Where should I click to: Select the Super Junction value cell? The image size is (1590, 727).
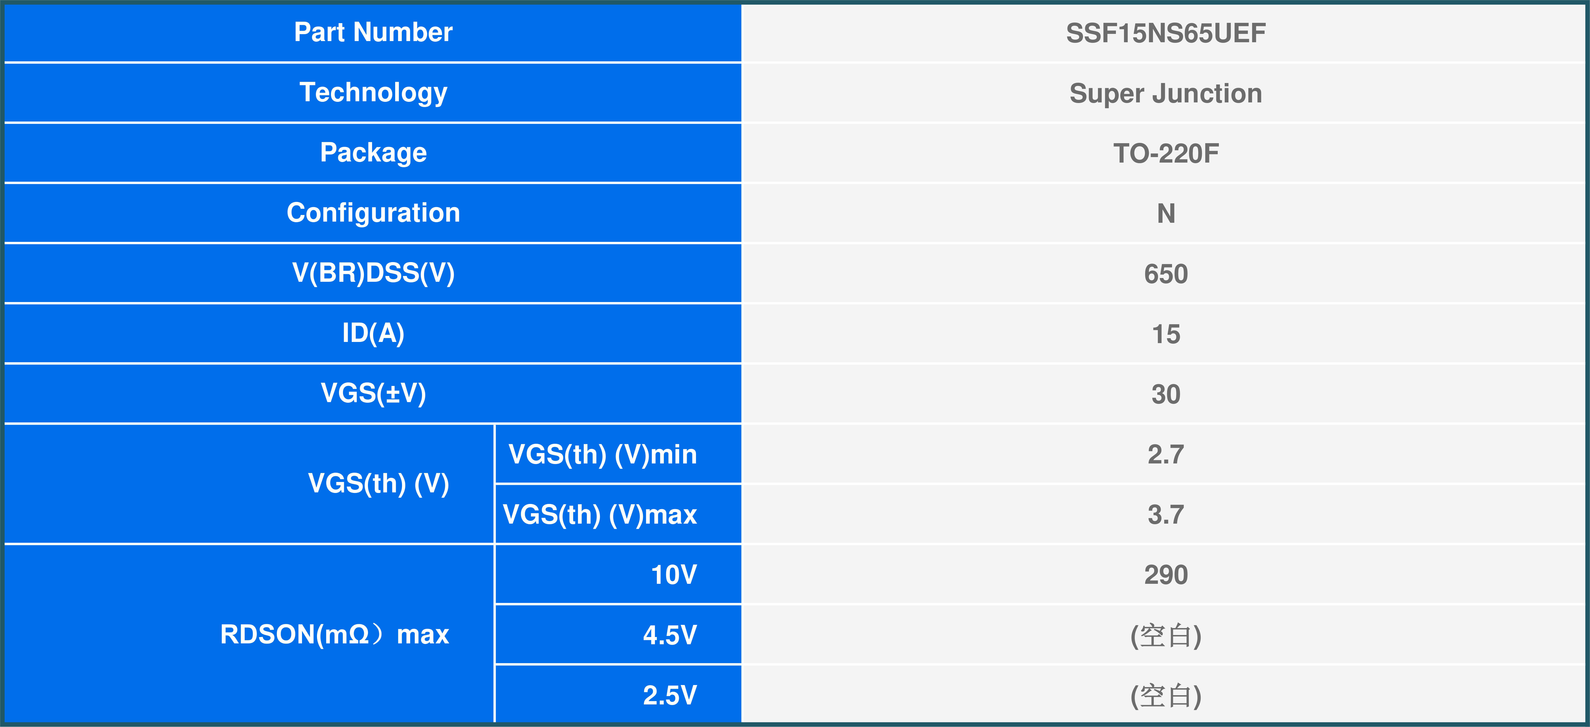pos(1165,94)
